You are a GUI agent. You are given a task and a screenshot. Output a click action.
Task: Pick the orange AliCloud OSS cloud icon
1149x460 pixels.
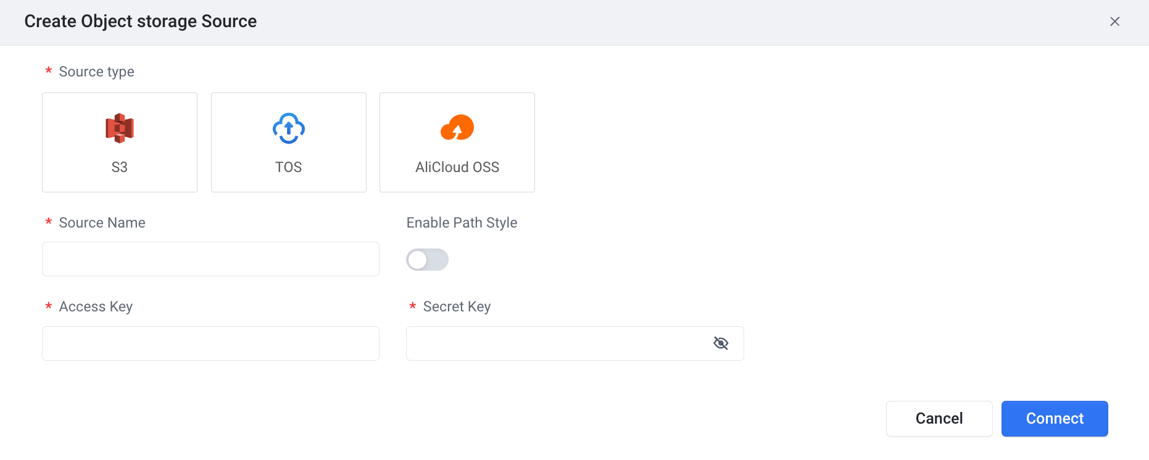(x=457, y=128)
